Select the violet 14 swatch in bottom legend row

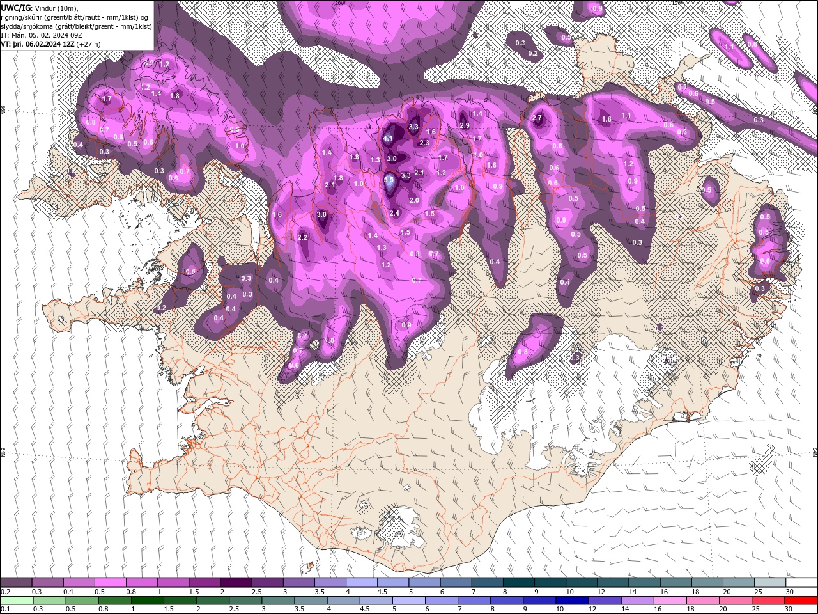point(637,600)
